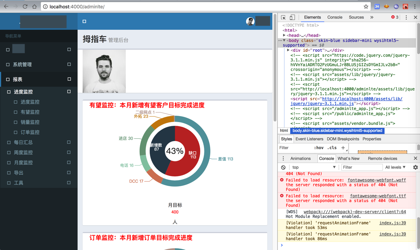The width and height of the screenshot is (420, 250).
Task: Add new style rule plus icon
Action: coord(343,148)
